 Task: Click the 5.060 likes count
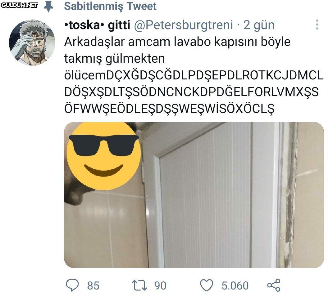(235, 285)
